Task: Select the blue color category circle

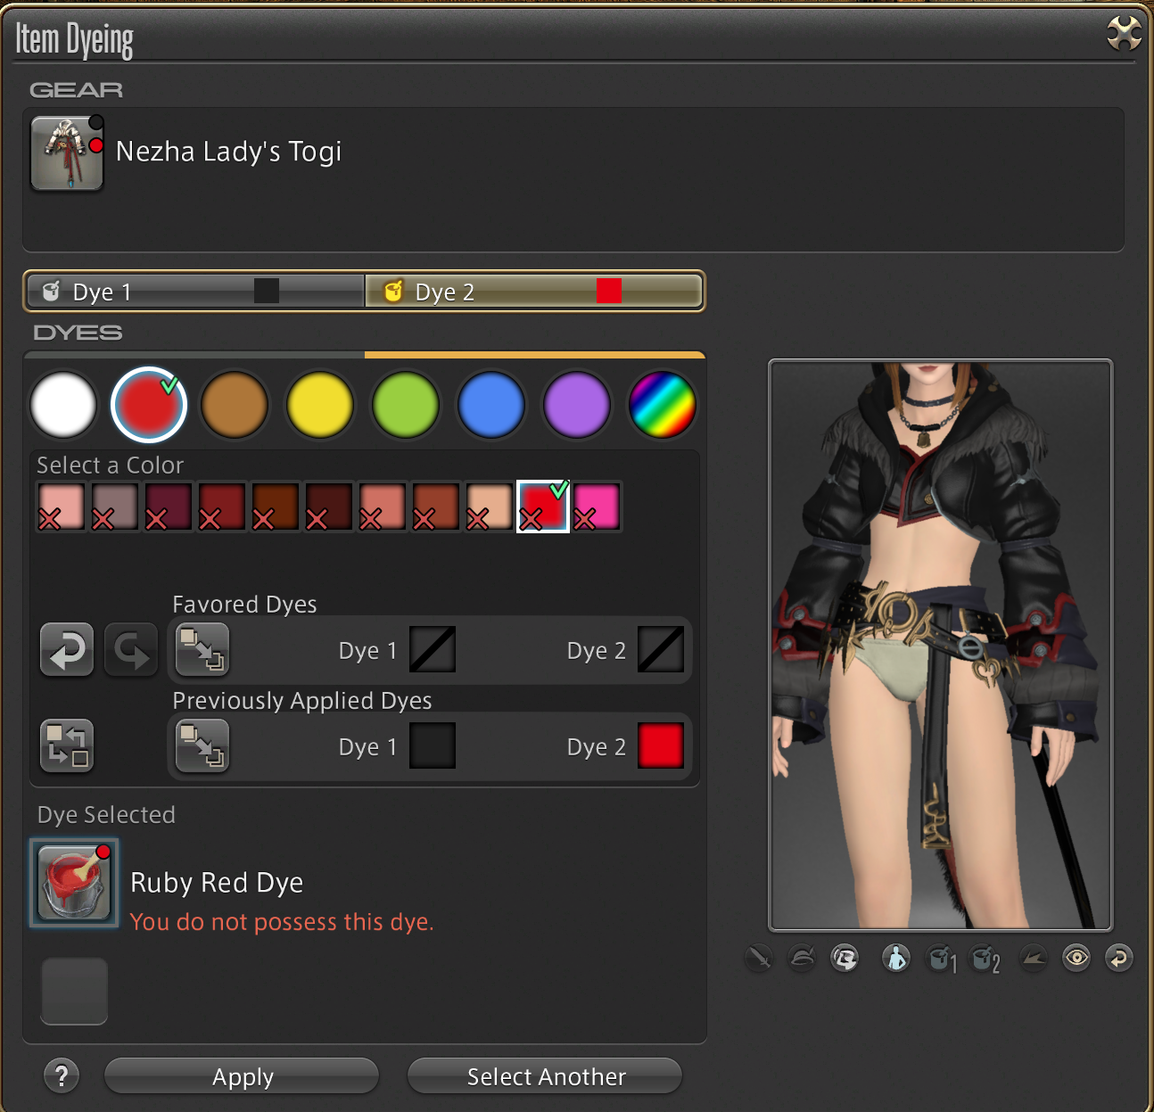Action: coord(491,405)
